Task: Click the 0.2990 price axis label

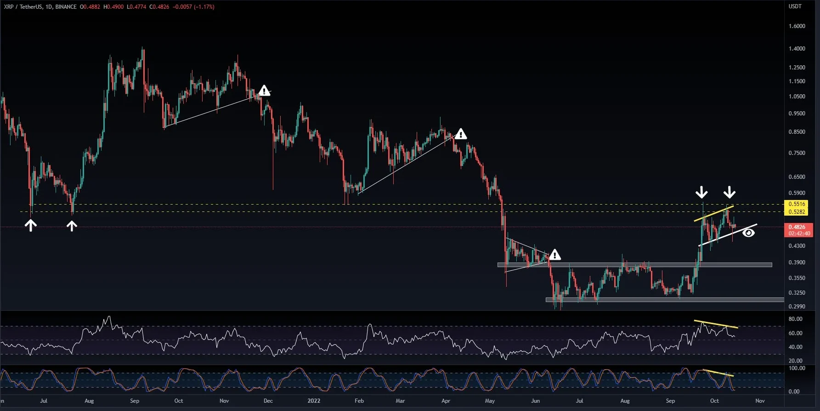Action: click(797, 307)
